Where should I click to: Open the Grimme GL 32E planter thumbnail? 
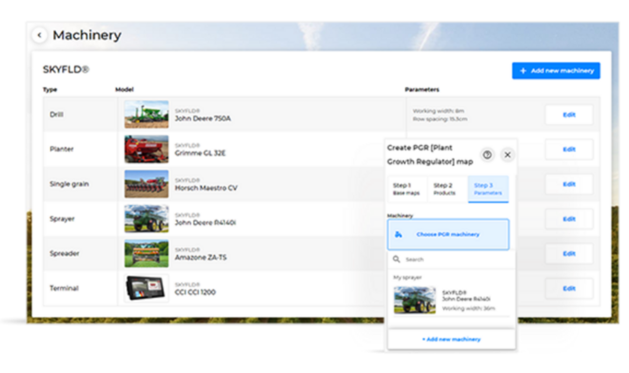tap(146, 149)
